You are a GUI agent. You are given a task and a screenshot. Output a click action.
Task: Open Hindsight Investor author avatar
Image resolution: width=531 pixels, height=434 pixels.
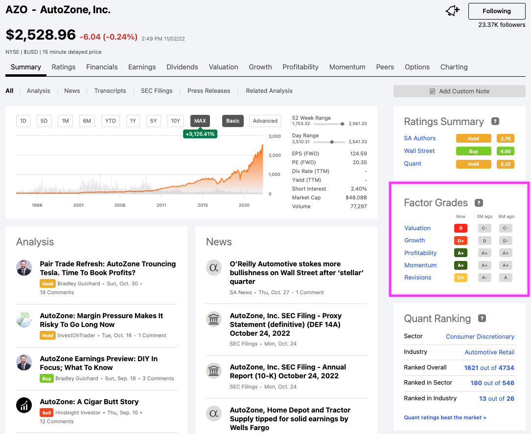(x=24, y=405)
